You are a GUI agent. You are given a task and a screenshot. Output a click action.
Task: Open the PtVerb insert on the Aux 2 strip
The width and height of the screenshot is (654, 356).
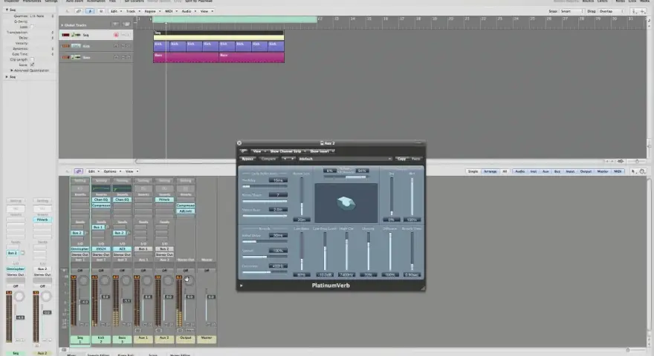click(164, 200)
